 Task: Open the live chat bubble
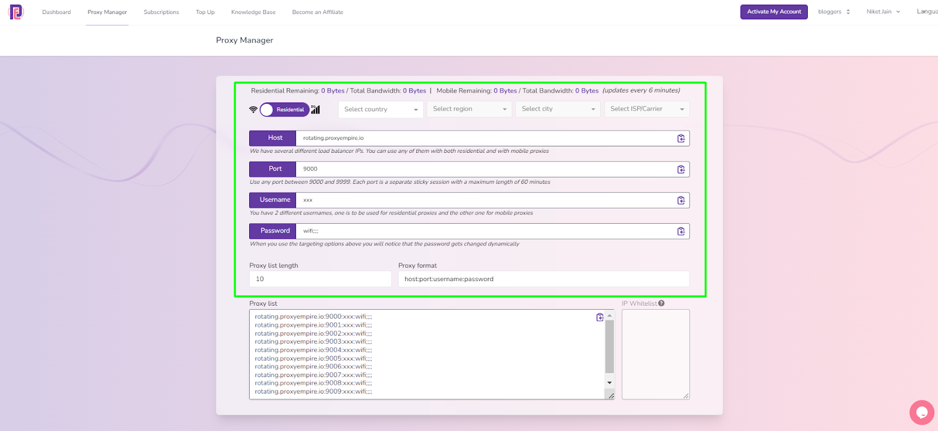pyautogui.click(x=922, y=412)
